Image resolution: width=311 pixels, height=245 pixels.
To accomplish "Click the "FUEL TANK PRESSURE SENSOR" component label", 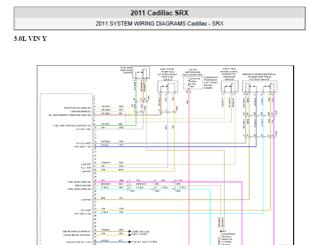I will coord(126,70).
